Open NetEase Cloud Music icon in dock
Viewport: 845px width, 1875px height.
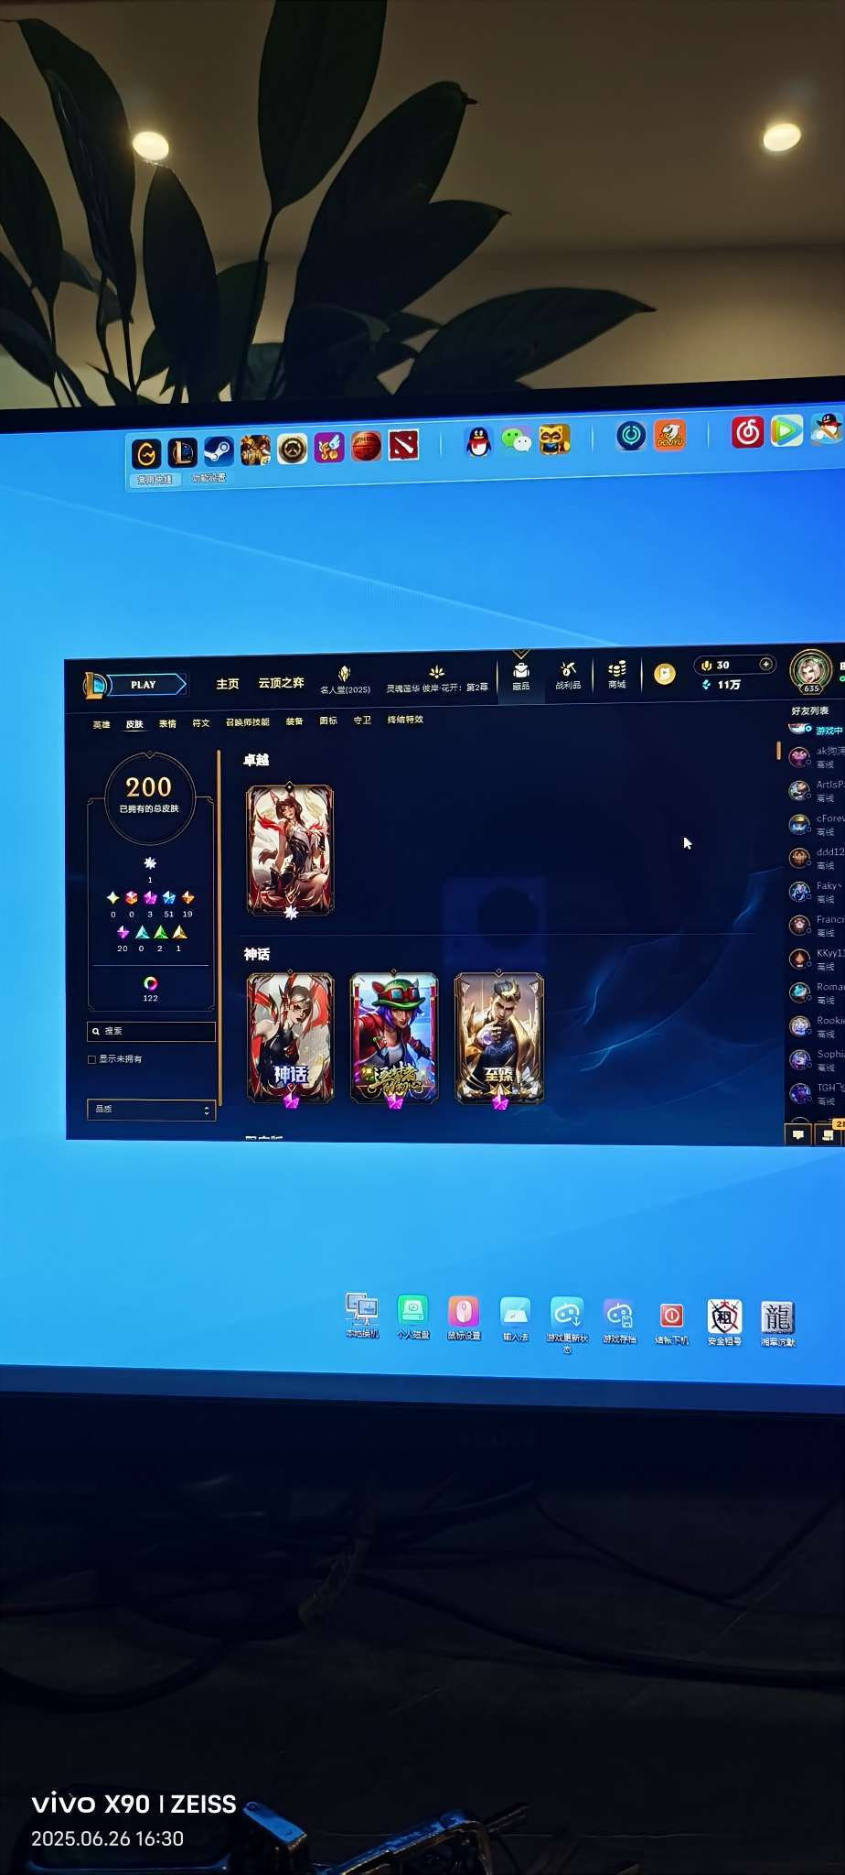[x=747, y=431]
